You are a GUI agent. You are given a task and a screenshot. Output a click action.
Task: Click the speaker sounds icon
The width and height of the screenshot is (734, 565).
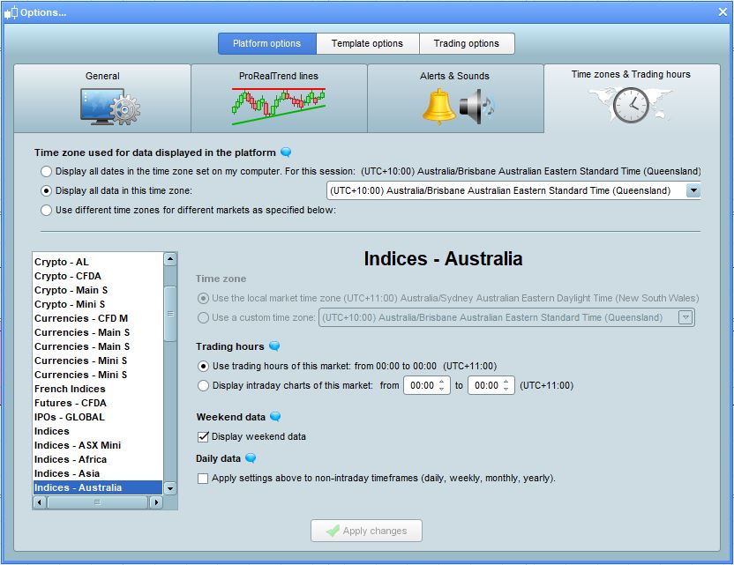476,107
